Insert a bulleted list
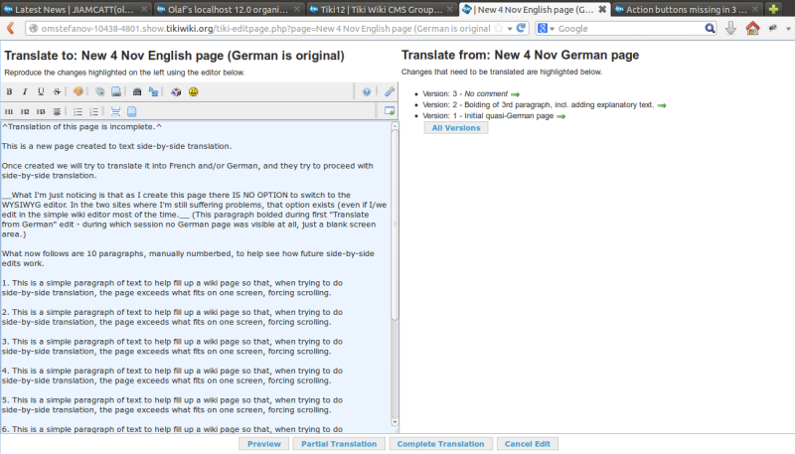This screenshot has height=454, width=795. [x=78, y=111]
